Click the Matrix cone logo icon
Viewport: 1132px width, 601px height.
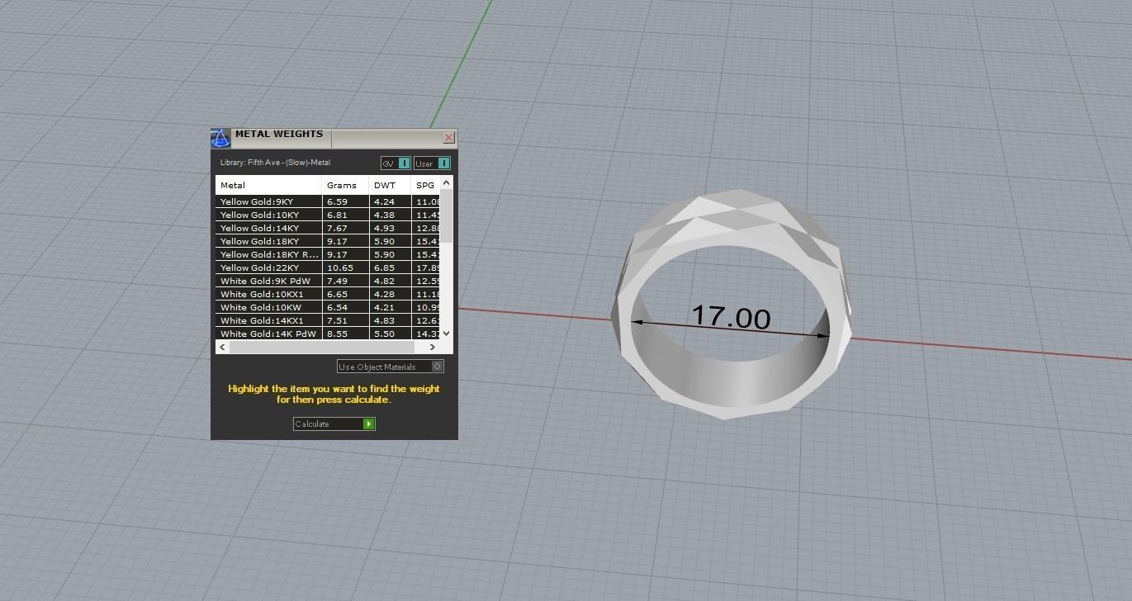220,138
